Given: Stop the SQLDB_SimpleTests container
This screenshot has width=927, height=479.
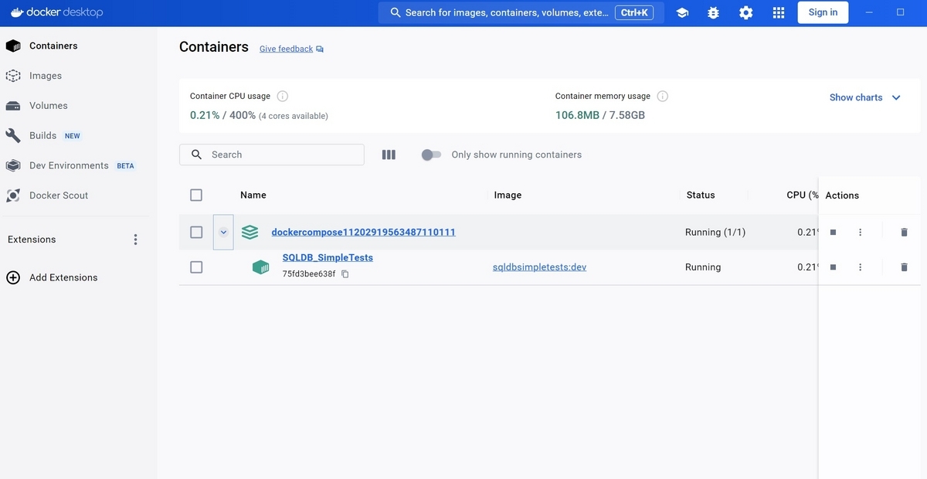Looking at the screenshot, I should (833, 267).
